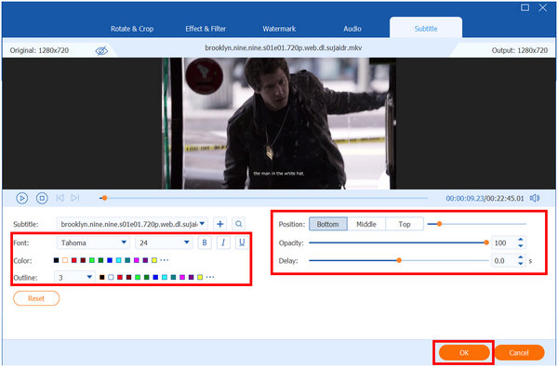The width and height of the screenshot is (558, 367).
Task: Click the delay value field 0.0
Action: [504, 261]
